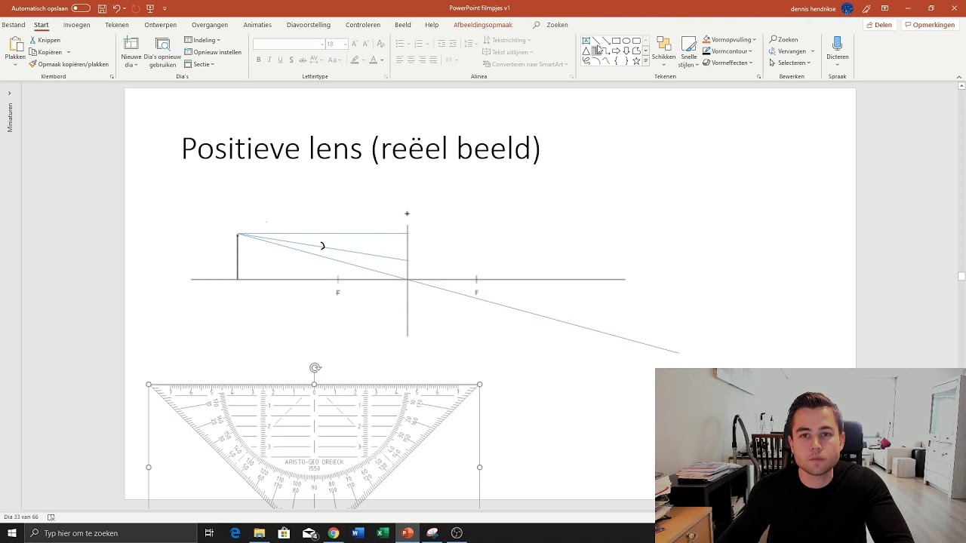Image resolution: width=966 pixels, height=543 pixels.
Task: Open the Ontwerpen ribbon tab
Action: coord(160,25)
